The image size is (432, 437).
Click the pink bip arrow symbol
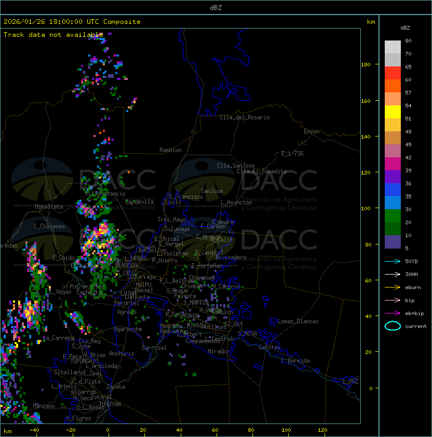point(393,301)
